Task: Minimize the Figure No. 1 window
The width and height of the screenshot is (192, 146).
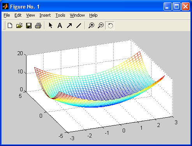Action: pos(167,6)
